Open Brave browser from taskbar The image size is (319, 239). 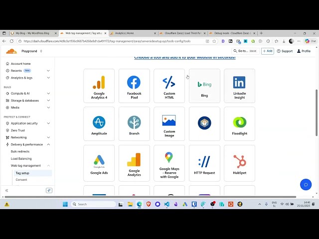[x=149, y=204]
